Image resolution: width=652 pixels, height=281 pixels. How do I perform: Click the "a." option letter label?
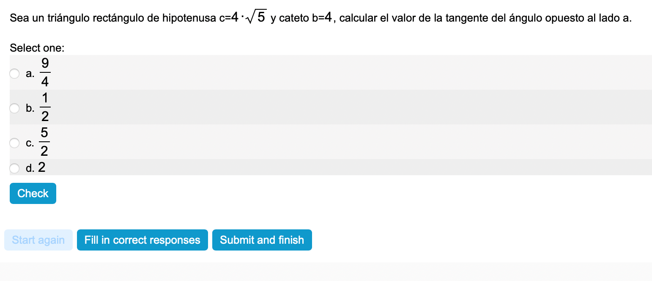30,74
